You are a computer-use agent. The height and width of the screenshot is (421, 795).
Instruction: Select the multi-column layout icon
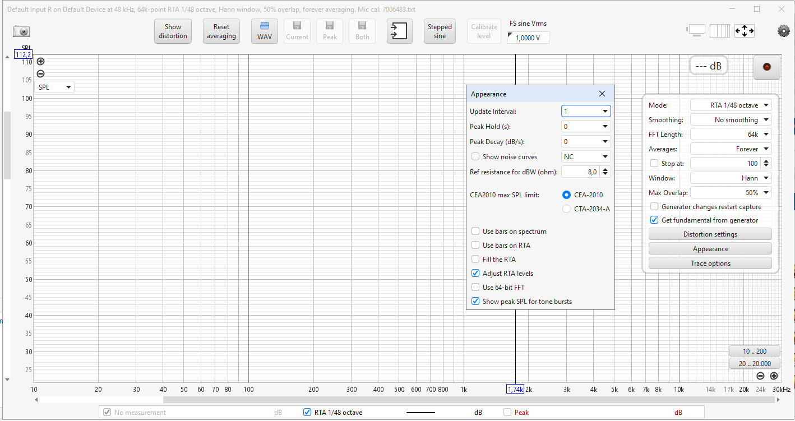tap(720, 31)
